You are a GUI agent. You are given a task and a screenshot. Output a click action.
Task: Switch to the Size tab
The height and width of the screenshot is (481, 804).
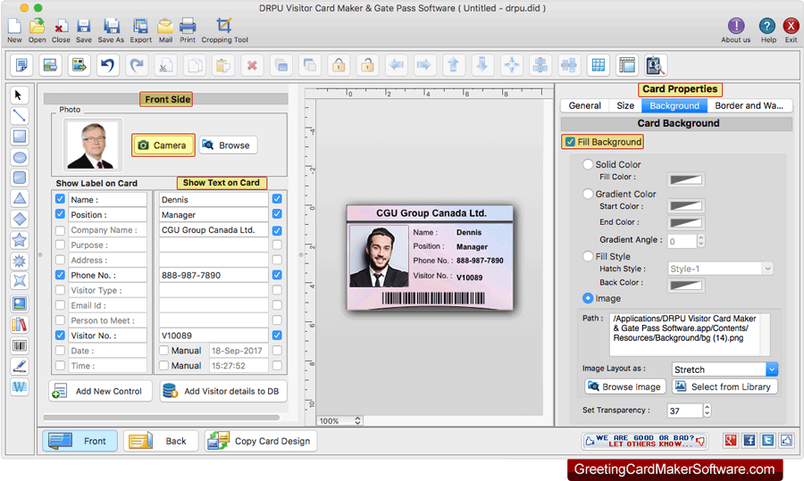(x=625, y=105)
